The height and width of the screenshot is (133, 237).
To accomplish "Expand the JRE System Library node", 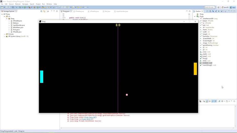I will point(4,37).
